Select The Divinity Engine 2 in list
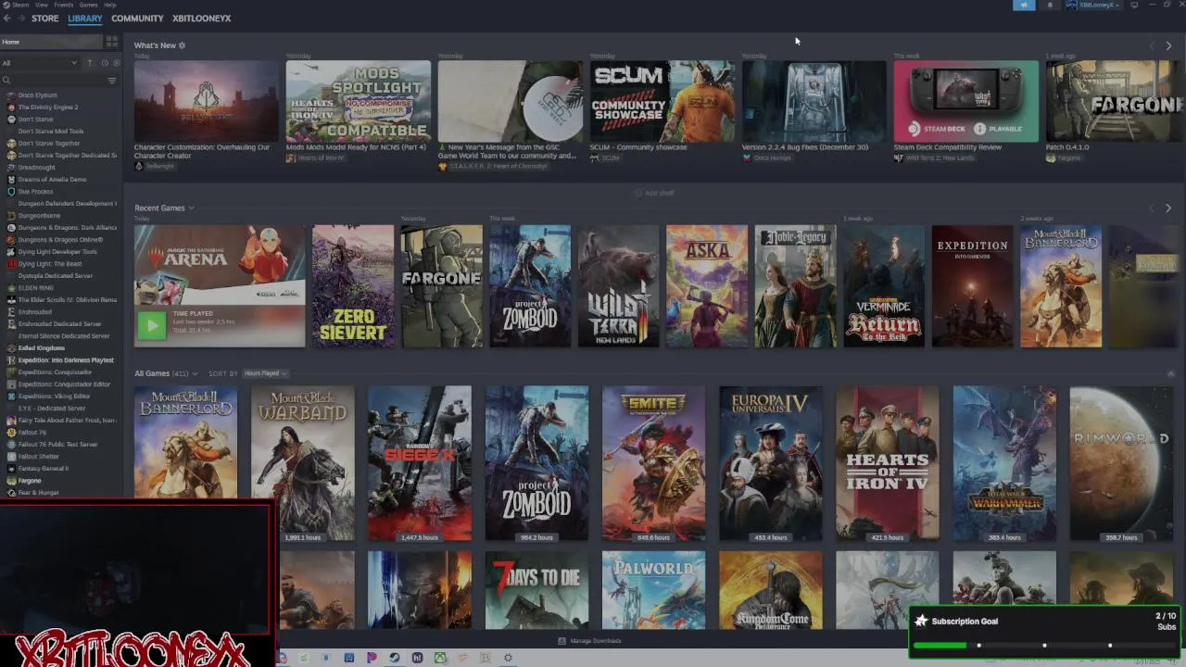The image size is (1186, 667). point(47,107)
